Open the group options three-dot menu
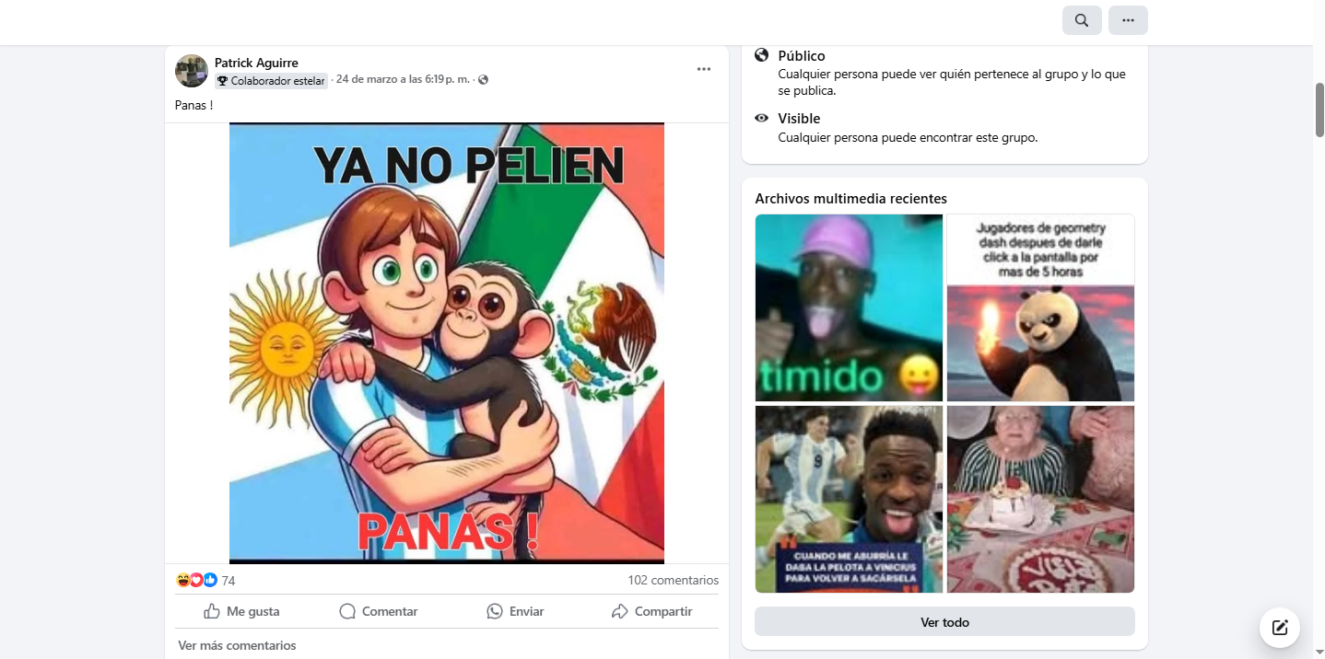This screenshot has width=1325, height=659. [x=1128, y=20]
